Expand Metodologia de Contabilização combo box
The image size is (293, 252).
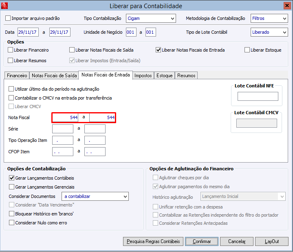click(x=269, y=18)
